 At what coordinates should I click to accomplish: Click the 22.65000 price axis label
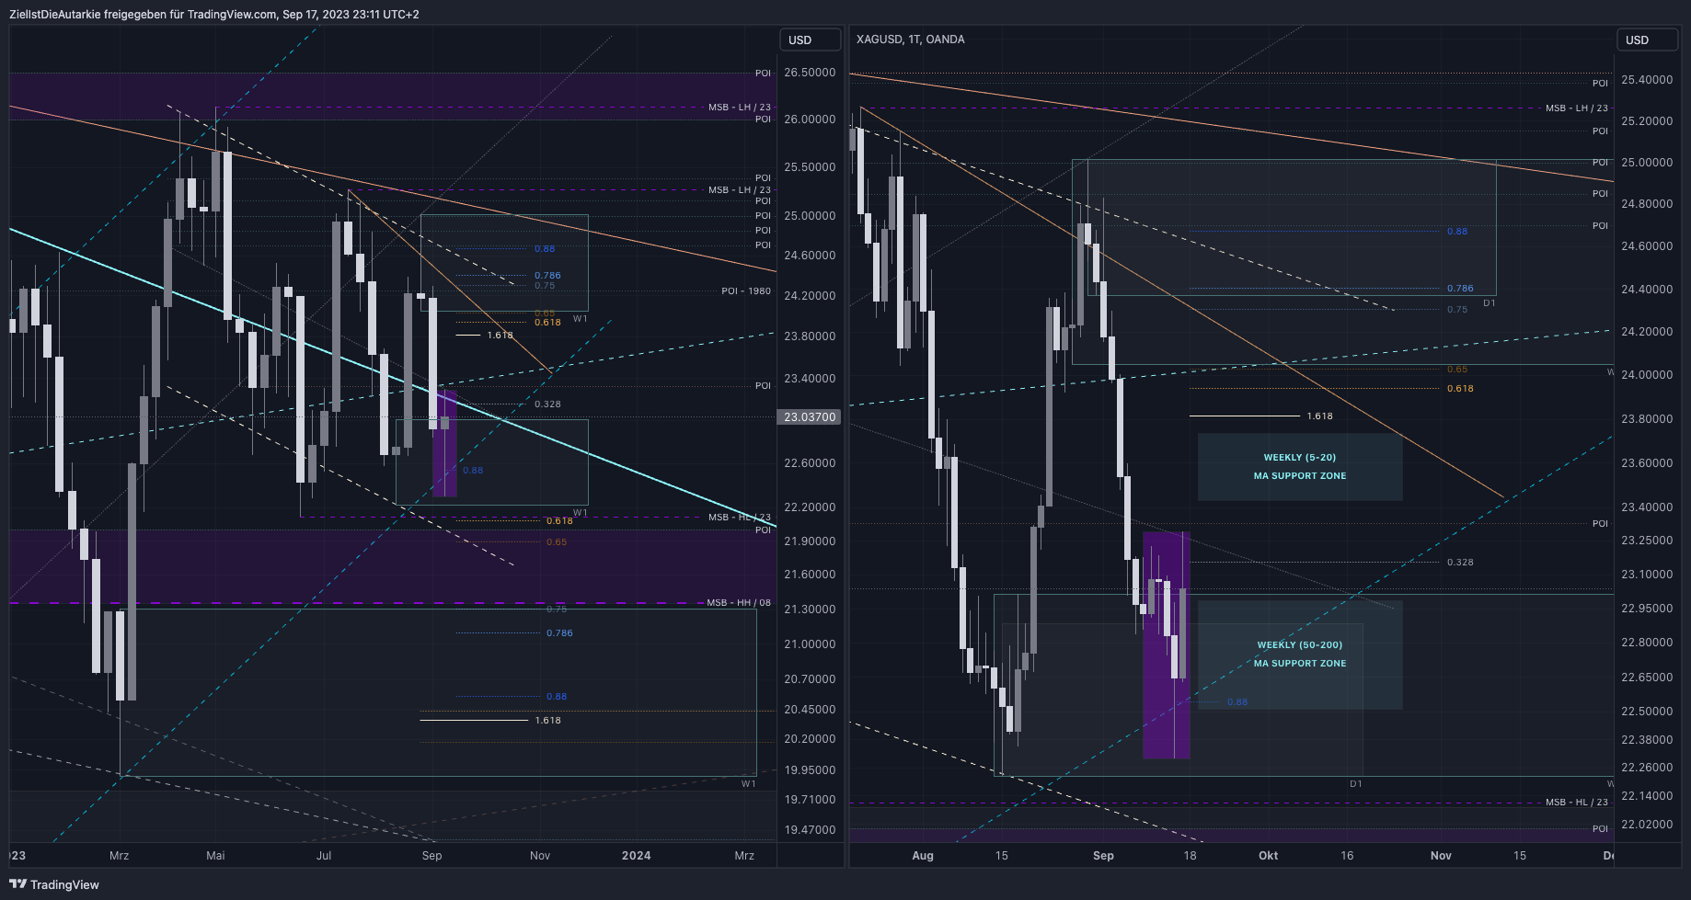tap(1647, 678)
